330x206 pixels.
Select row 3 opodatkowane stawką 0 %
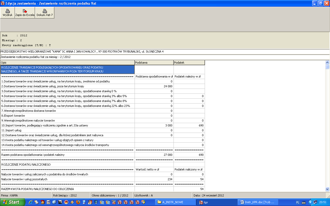pyautogui.click(x=67, y=91)
